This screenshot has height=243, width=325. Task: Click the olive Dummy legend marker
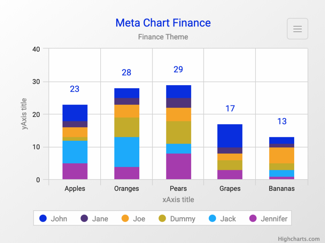162,219
